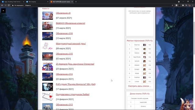Open the PvP-турнир Рыцари Форпоста news link
The width and height of the screenshot is (195, 110).
(76, 84)
